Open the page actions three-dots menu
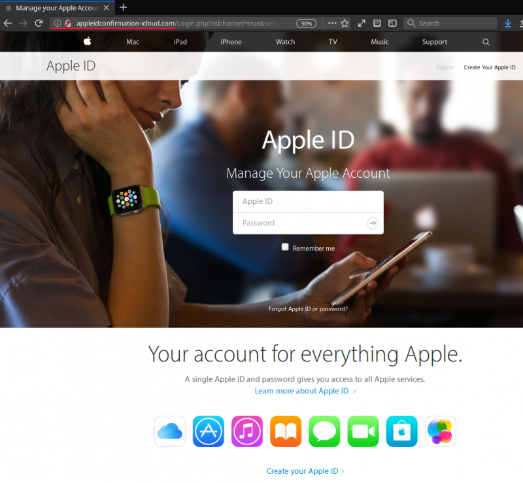The height and width of the screenshot is (483, 523). pos(332,23)
